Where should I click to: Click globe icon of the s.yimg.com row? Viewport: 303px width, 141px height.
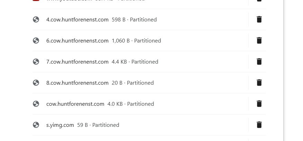coord(36,125)
